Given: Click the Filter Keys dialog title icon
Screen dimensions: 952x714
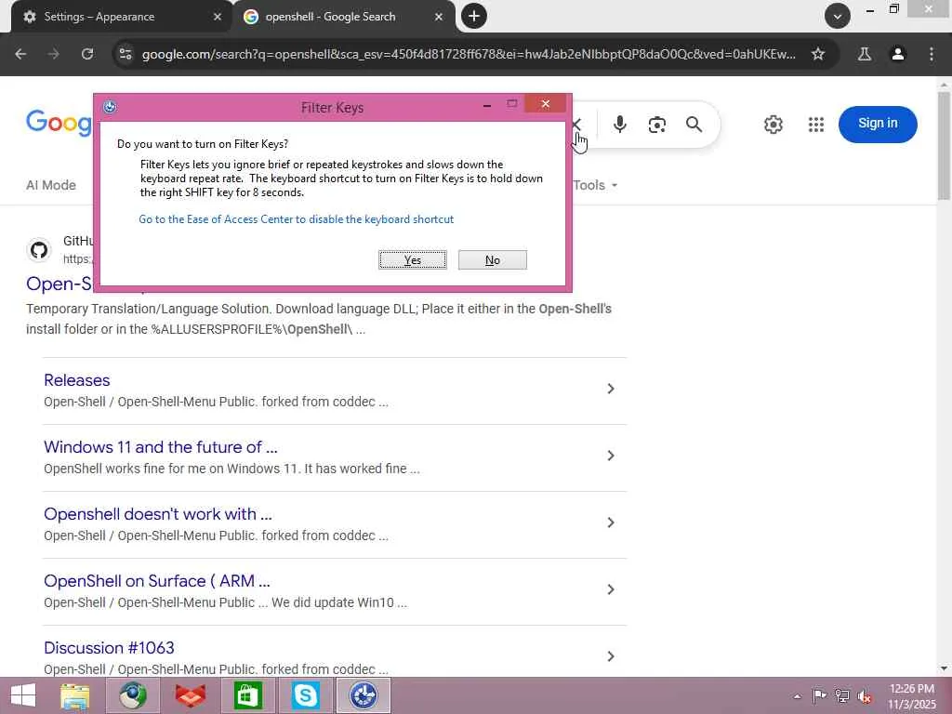Looking at the screenshot, I should pos(110,108).
